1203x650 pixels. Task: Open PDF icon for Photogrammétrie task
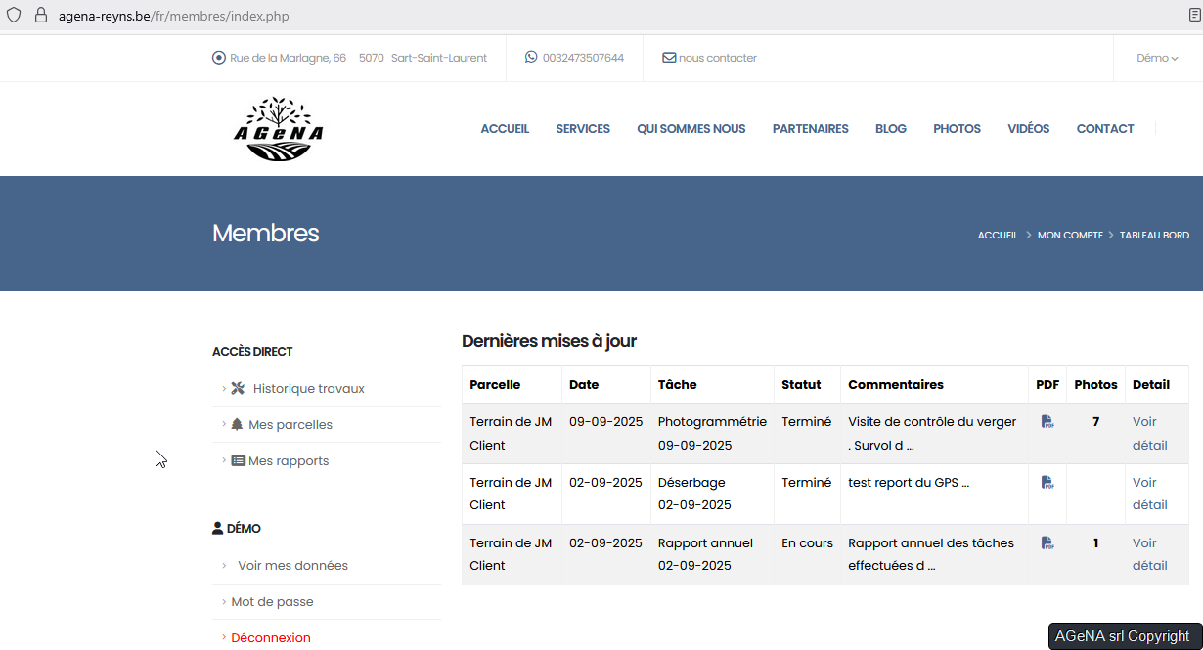pos(1047,422)
